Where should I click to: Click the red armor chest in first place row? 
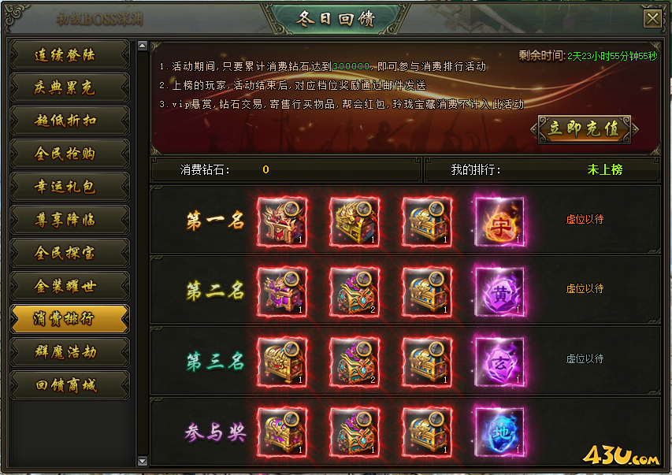[282, 221]
